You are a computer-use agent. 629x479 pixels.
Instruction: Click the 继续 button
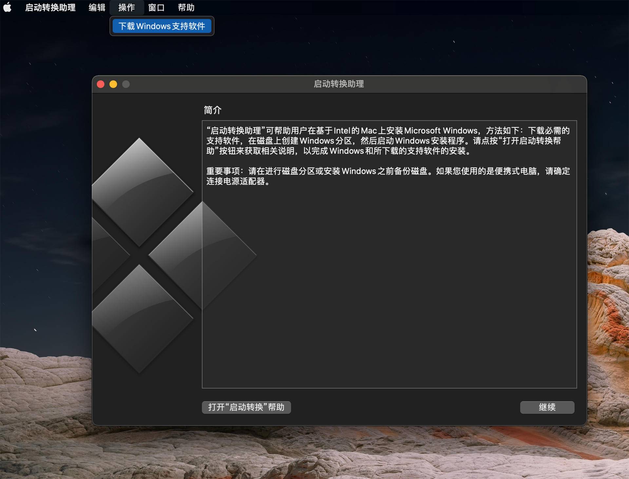click(547, 407)
